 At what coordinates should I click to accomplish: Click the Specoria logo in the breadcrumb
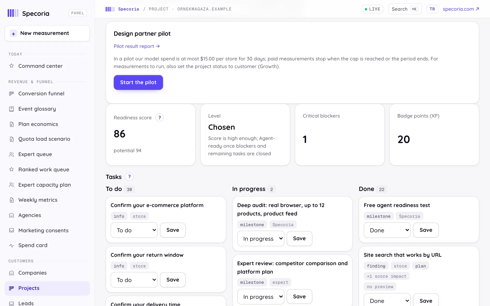[110, 9]
